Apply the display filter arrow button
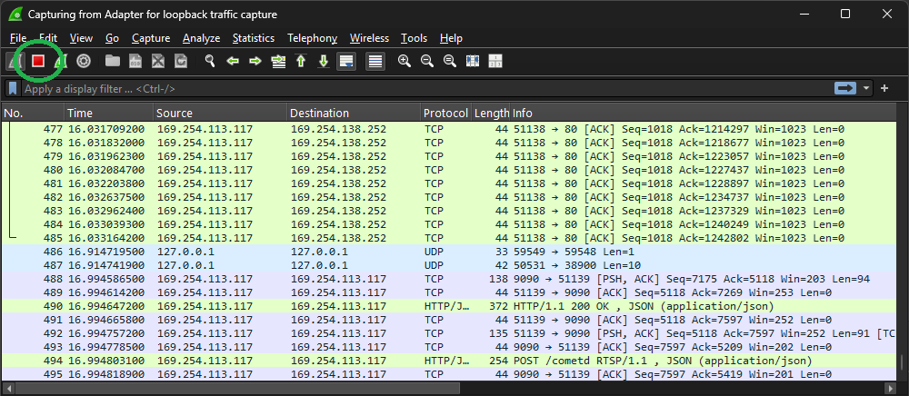909x396 pixels. coord(845,88)
